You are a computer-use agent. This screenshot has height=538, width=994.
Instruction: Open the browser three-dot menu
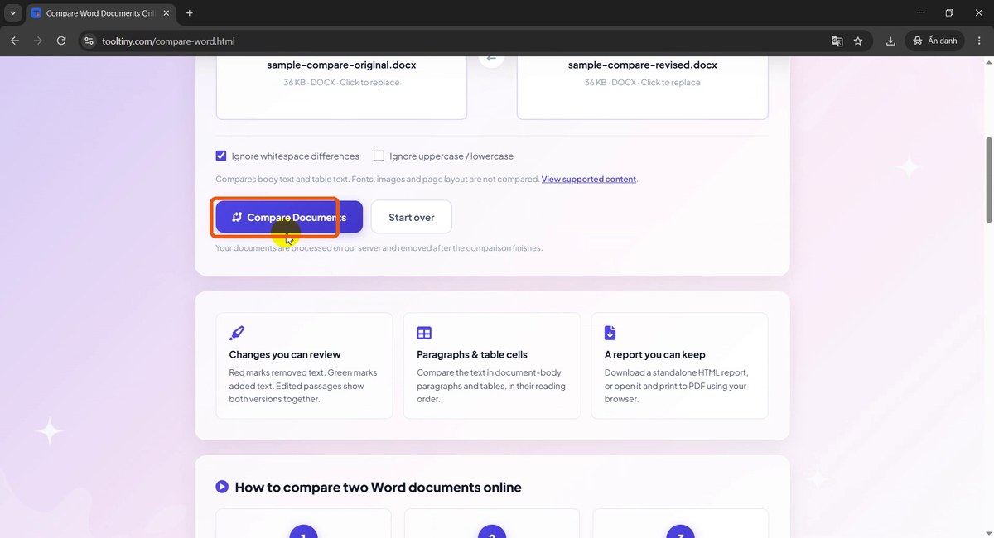978,41
